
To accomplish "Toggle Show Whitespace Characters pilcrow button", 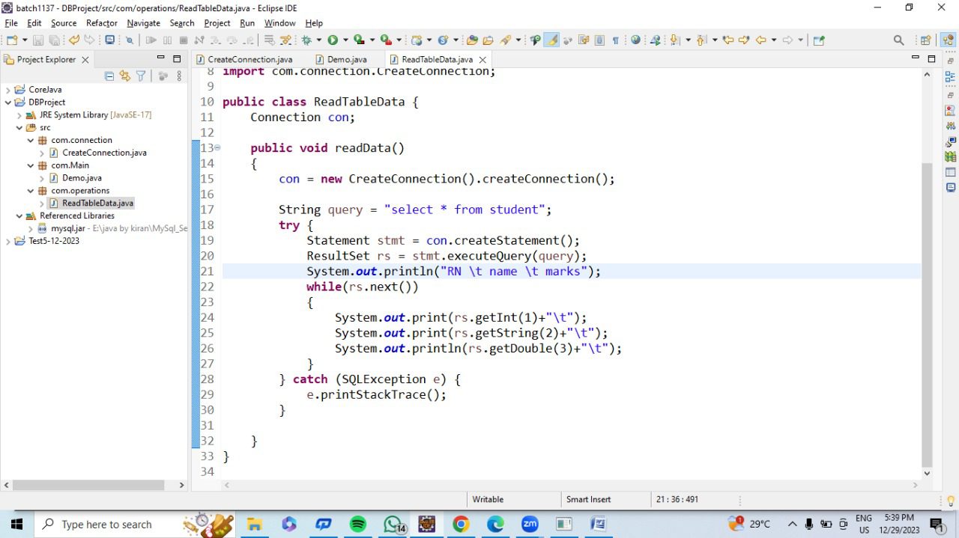I will coord(616,40).
